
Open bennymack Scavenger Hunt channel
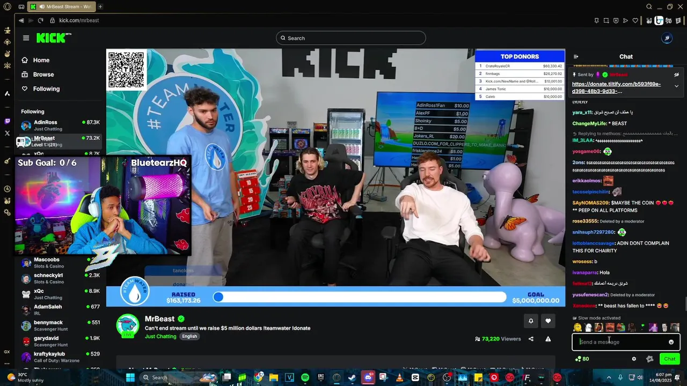[60, 325]
